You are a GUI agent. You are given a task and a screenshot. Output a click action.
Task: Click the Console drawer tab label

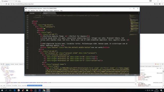[4, 87]
